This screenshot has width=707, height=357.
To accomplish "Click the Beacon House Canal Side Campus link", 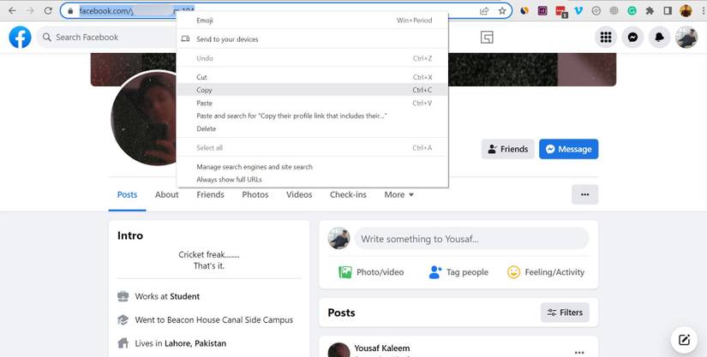I will pos(230,319).
